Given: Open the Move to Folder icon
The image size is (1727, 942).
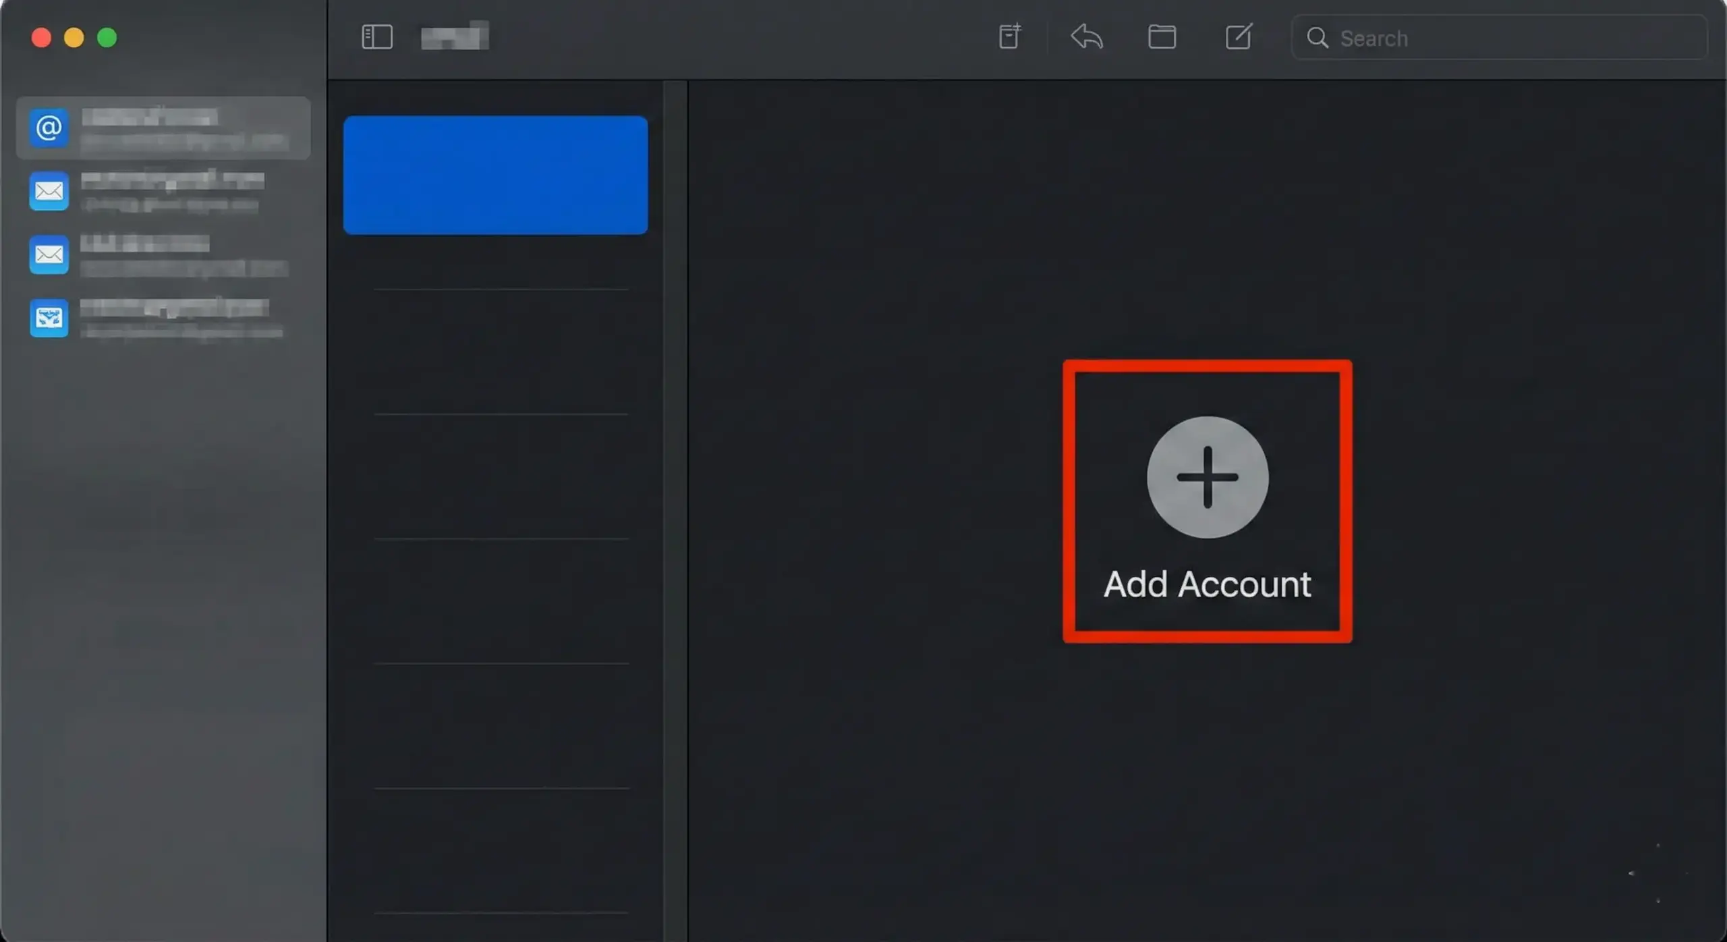Looking at the screenshot, I should tap(1162, 37).
